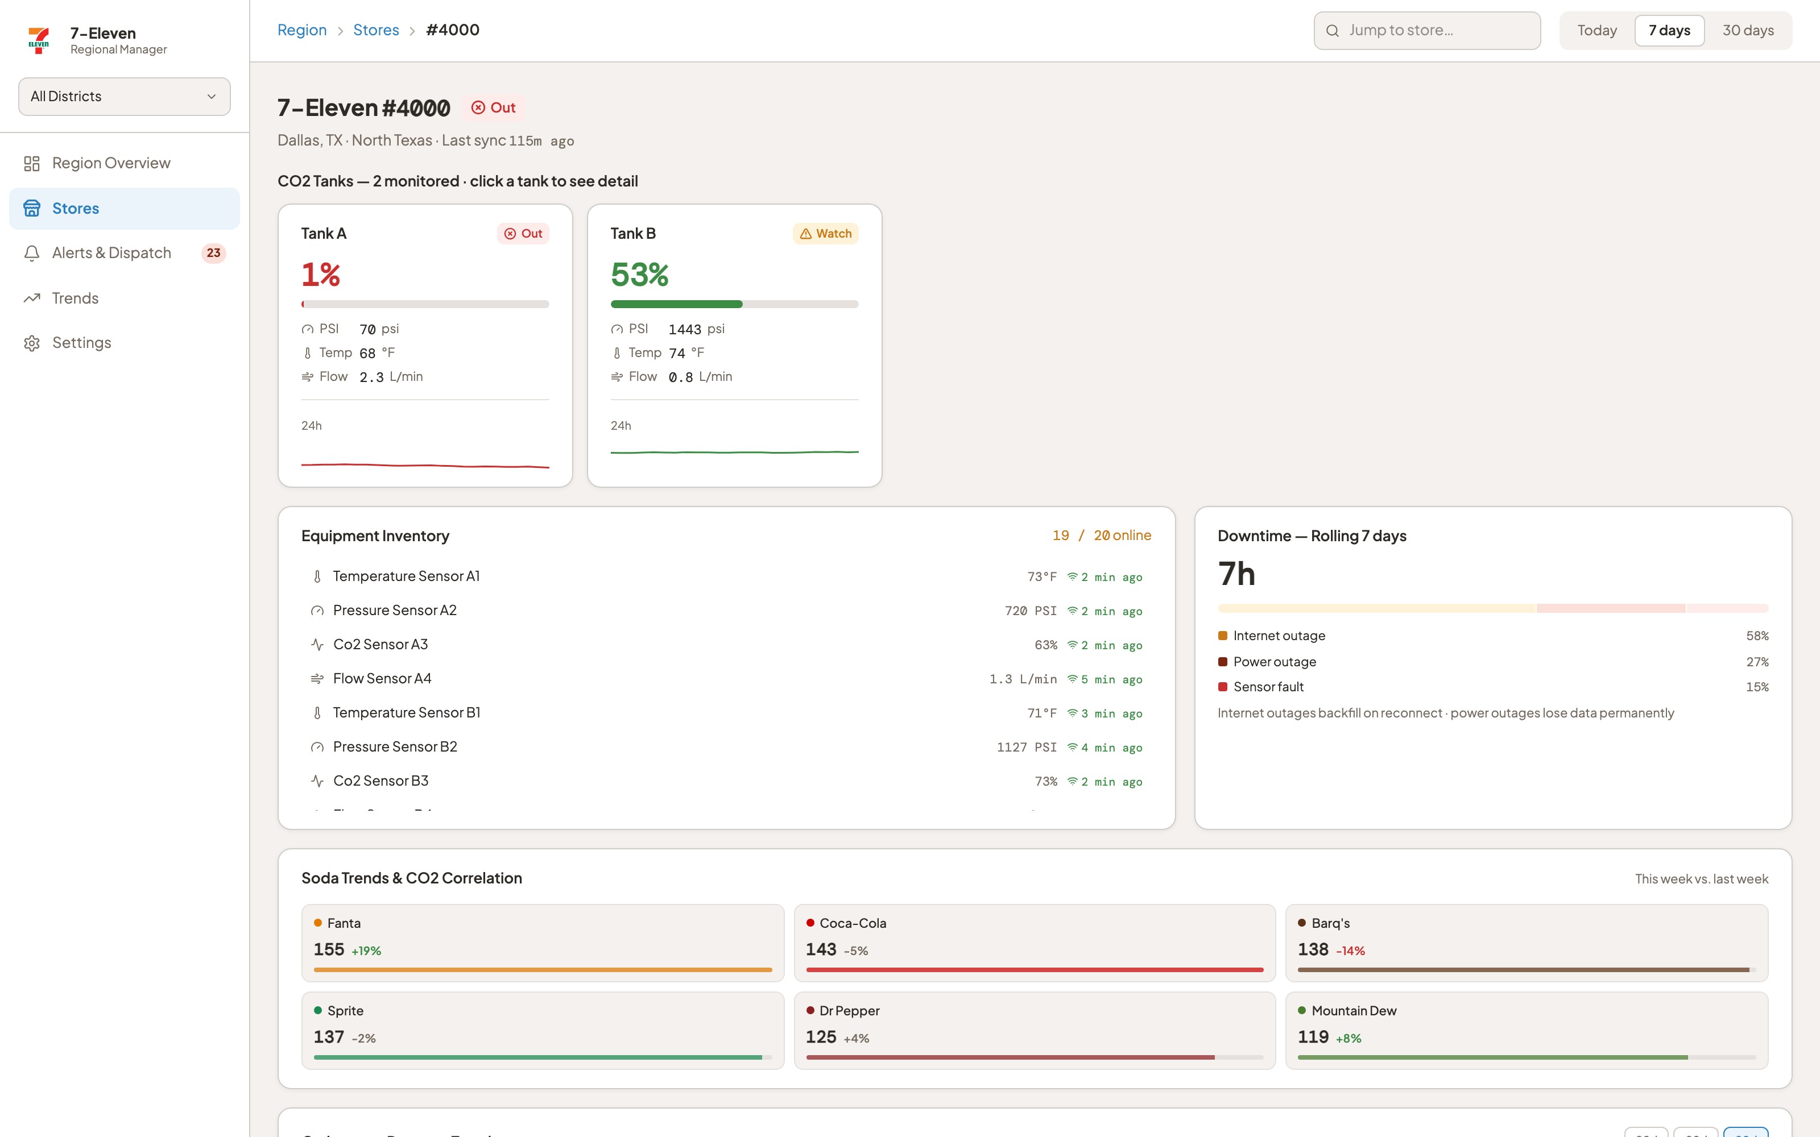Click the wifi icon on the Flow Sensor A4 row
1820x1137 pixels.
click(1073, 679)
